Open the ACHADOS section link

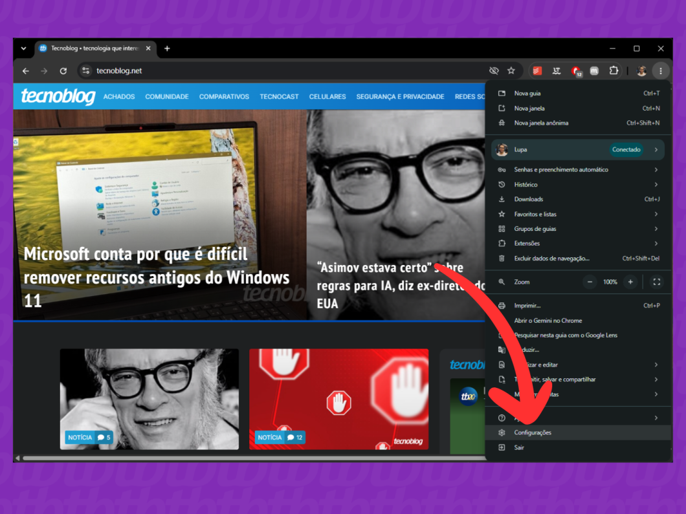(x=119, y=96)
